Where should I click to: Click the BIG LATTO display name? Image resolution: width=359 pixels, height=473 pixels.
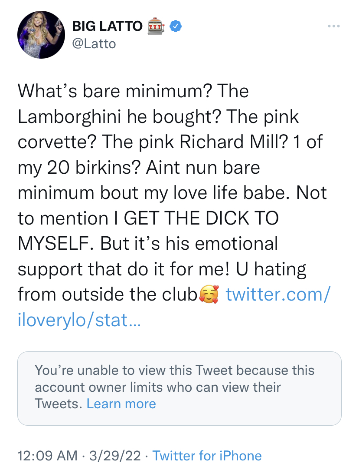tap(107, 26)
